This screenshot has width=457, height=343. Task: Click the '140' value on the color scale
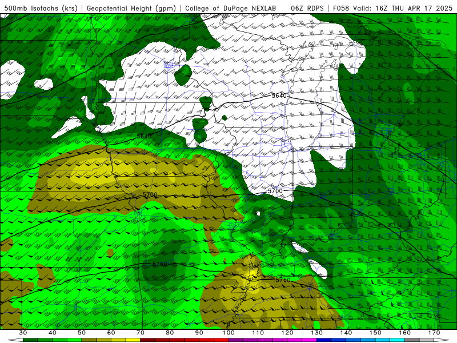[346, 333]
